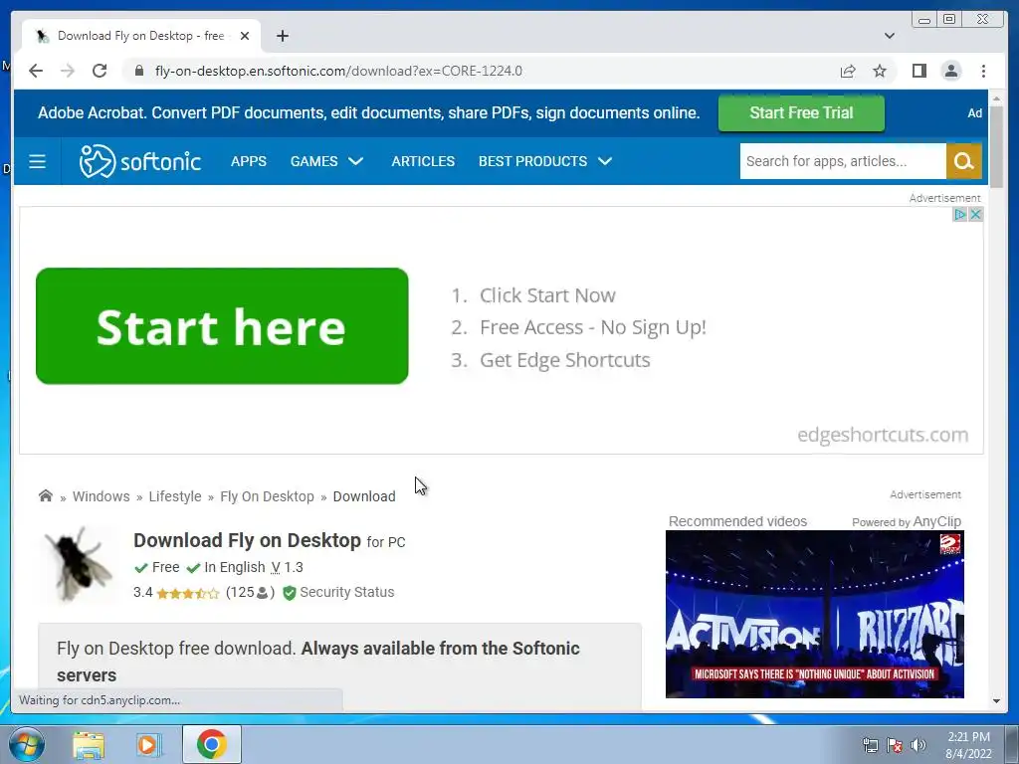1019x764 pixels.
Task: Click the edgeshortcuts.com link
Action: pos(883,435)
